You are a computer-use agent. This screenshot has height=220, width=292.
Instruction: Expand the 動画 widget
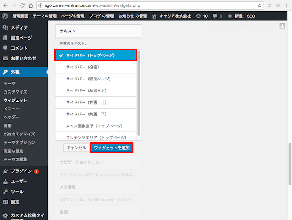click(x=98, y=212)
